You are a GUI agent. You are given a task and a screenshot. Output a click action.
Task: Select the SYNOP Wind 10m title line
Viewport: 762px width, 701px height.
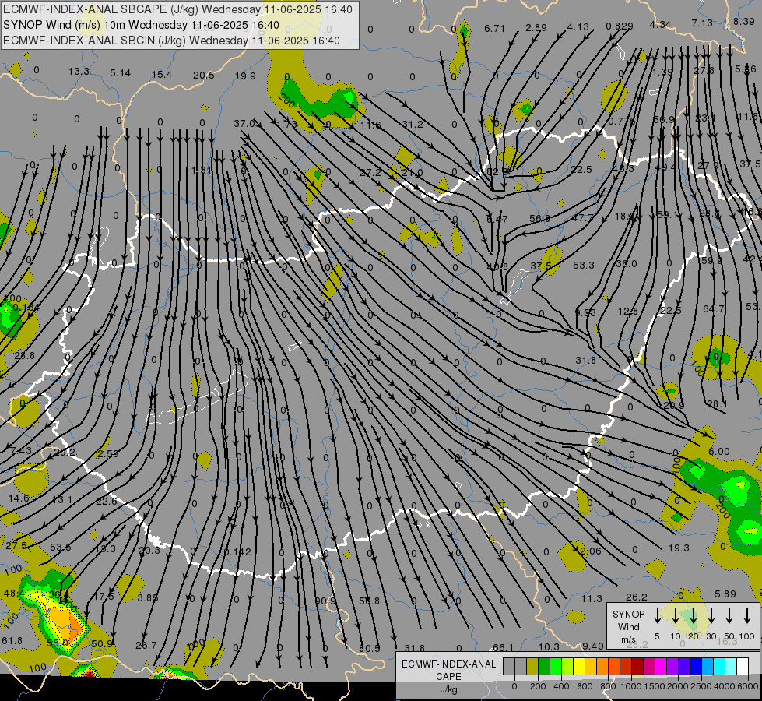point(141,25)
